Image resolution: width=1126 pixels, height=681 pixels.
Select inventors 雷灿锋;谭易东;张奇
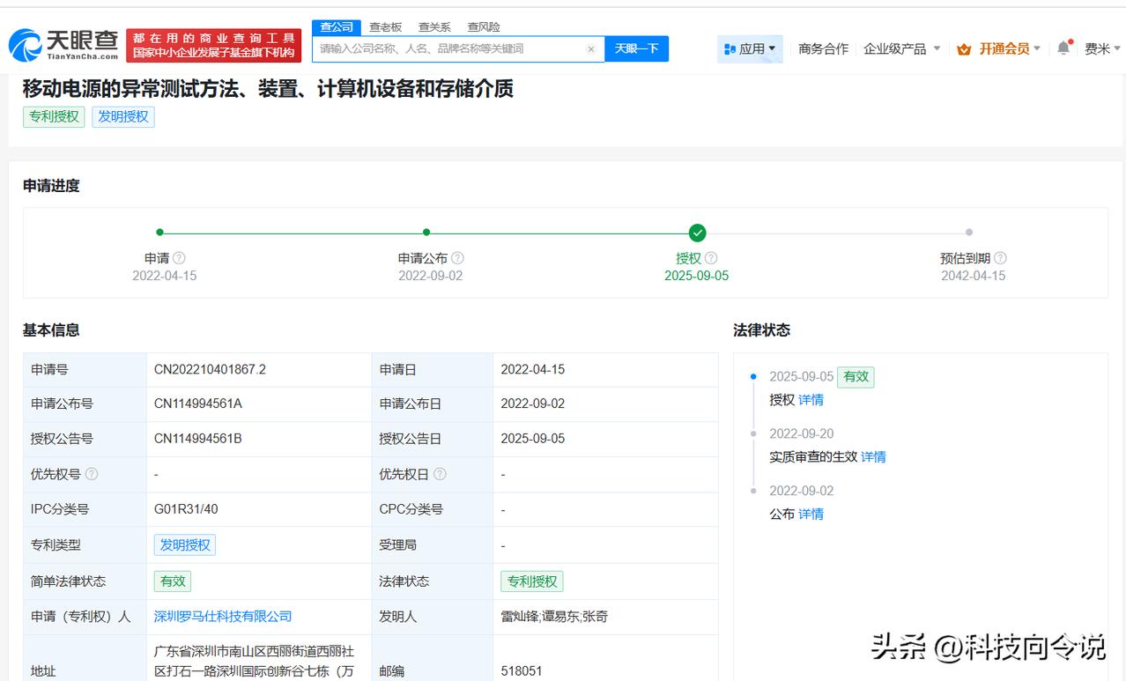(554, 617)
